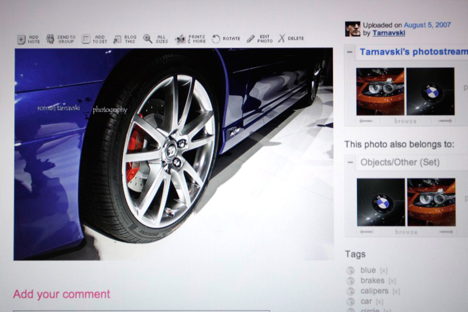Open the Tarnavski user link

388,33
